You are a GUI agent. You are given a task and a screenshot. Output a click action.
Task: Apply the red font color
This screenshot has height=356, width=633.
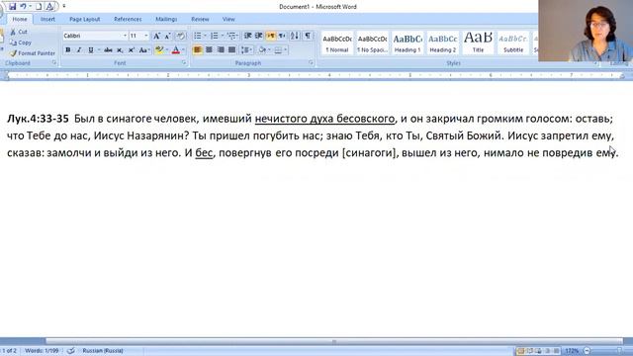tap(176, 50)
